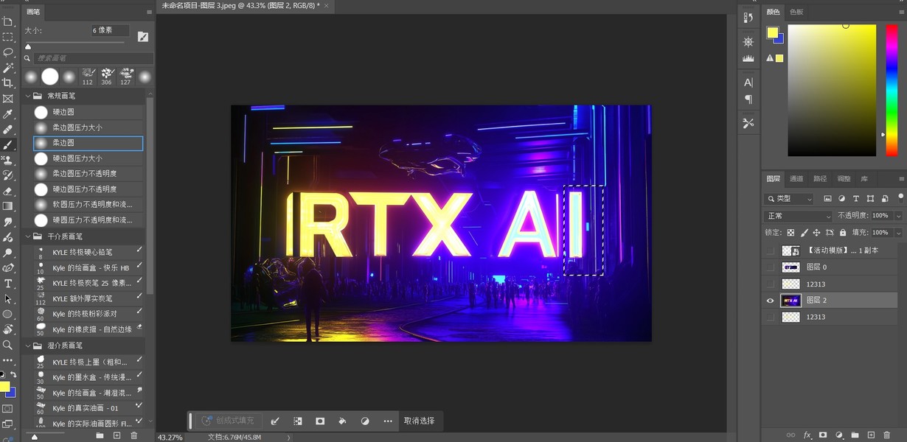Toggle pixel layer filter icon
Screen dimensions: 907x442
(x=828, y=199)
